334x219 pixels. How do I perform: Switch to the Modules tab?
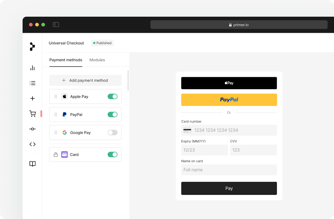click(97, 60)
